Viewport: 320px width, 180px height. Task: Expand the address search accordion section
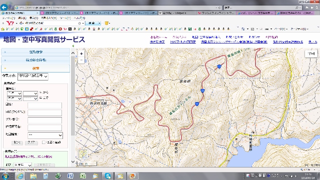(x=35, y=52)
